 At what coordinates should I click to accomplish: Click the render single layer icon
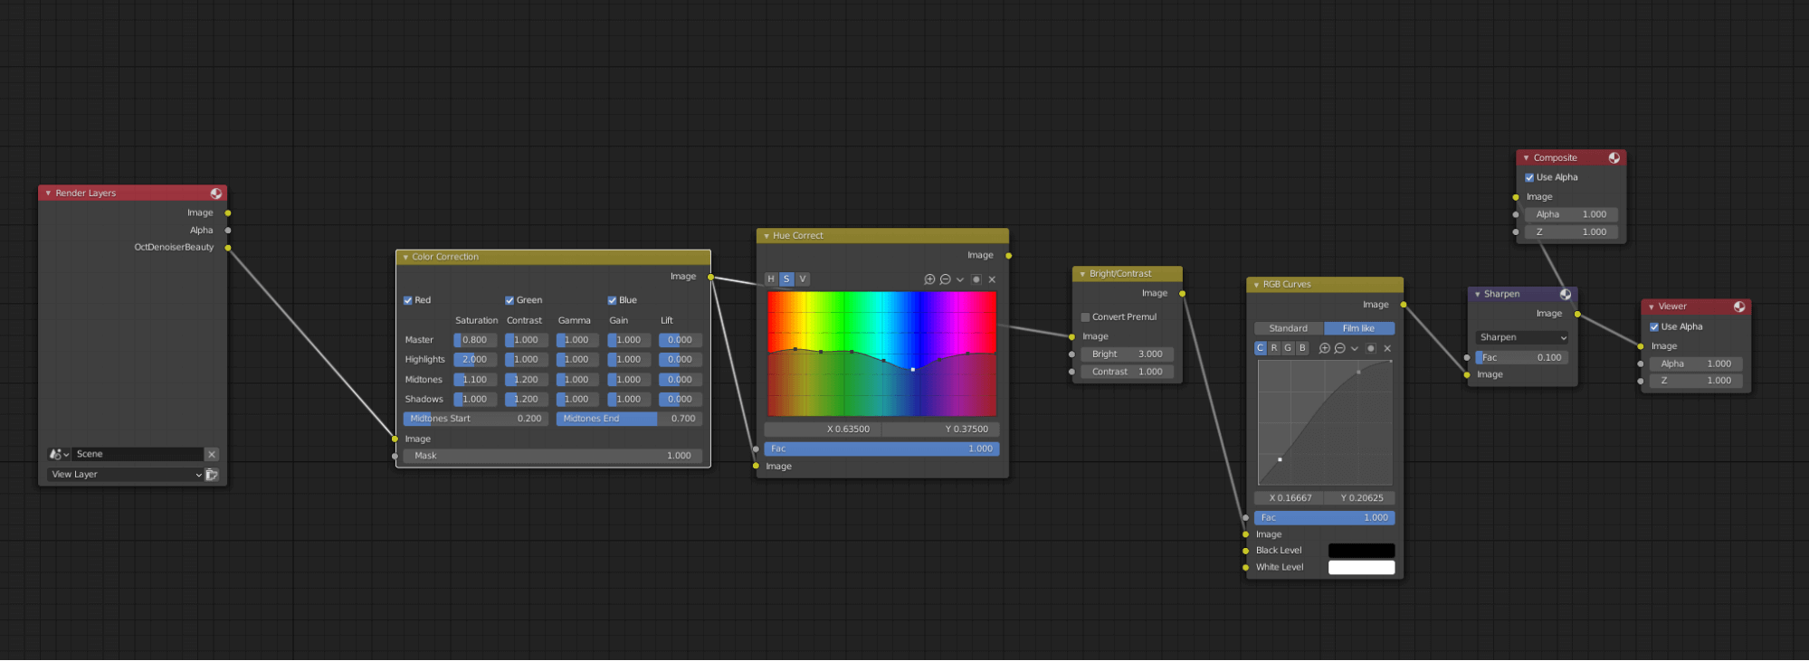(x=212, y=475)
